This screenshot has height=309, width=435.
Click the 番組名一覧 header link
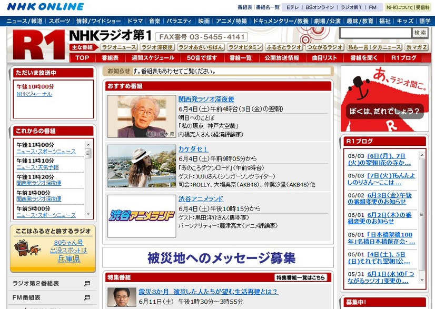click(268, 7)
